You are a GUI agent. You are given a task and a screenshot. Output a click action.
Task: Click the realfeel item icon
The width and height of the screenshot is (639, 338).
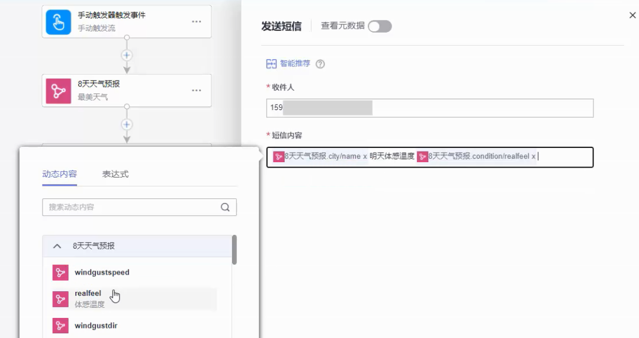[x=60, y=300]
